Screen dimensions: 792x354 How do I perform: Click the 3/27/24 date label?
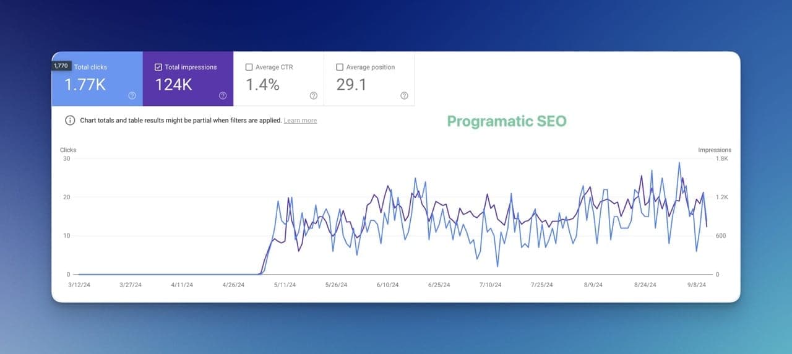(130, 285)
